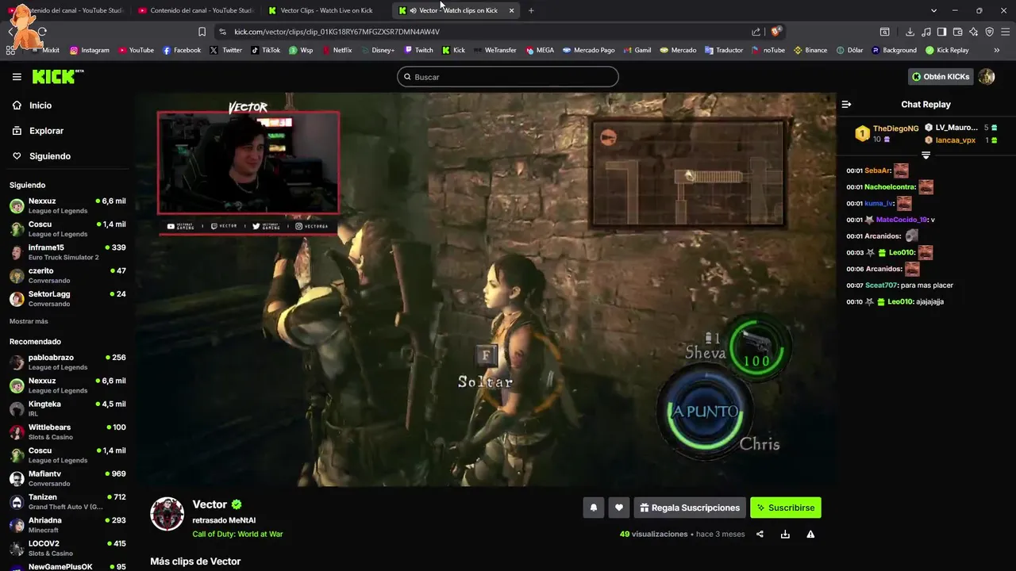Report the clip warning icon
The image size is (1016, 571).
pos(810,535)
